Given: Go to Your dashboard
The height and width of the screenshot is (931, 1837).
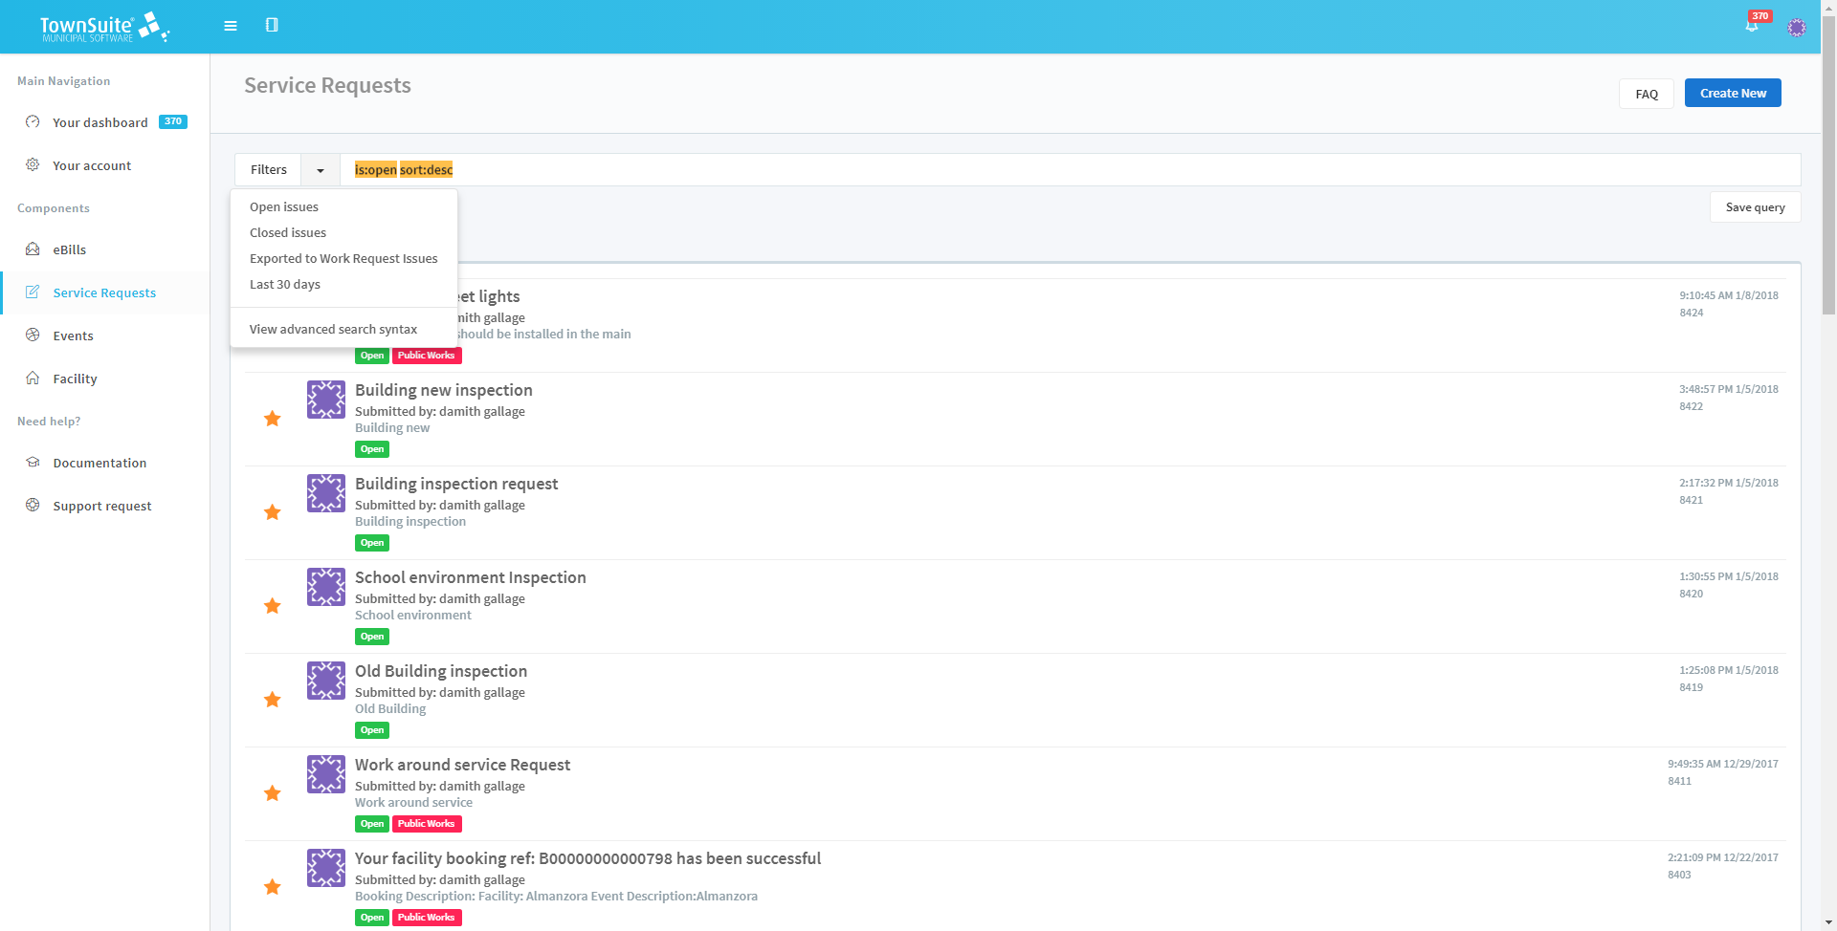Looking at the screenshot, I should click(100, 122).
